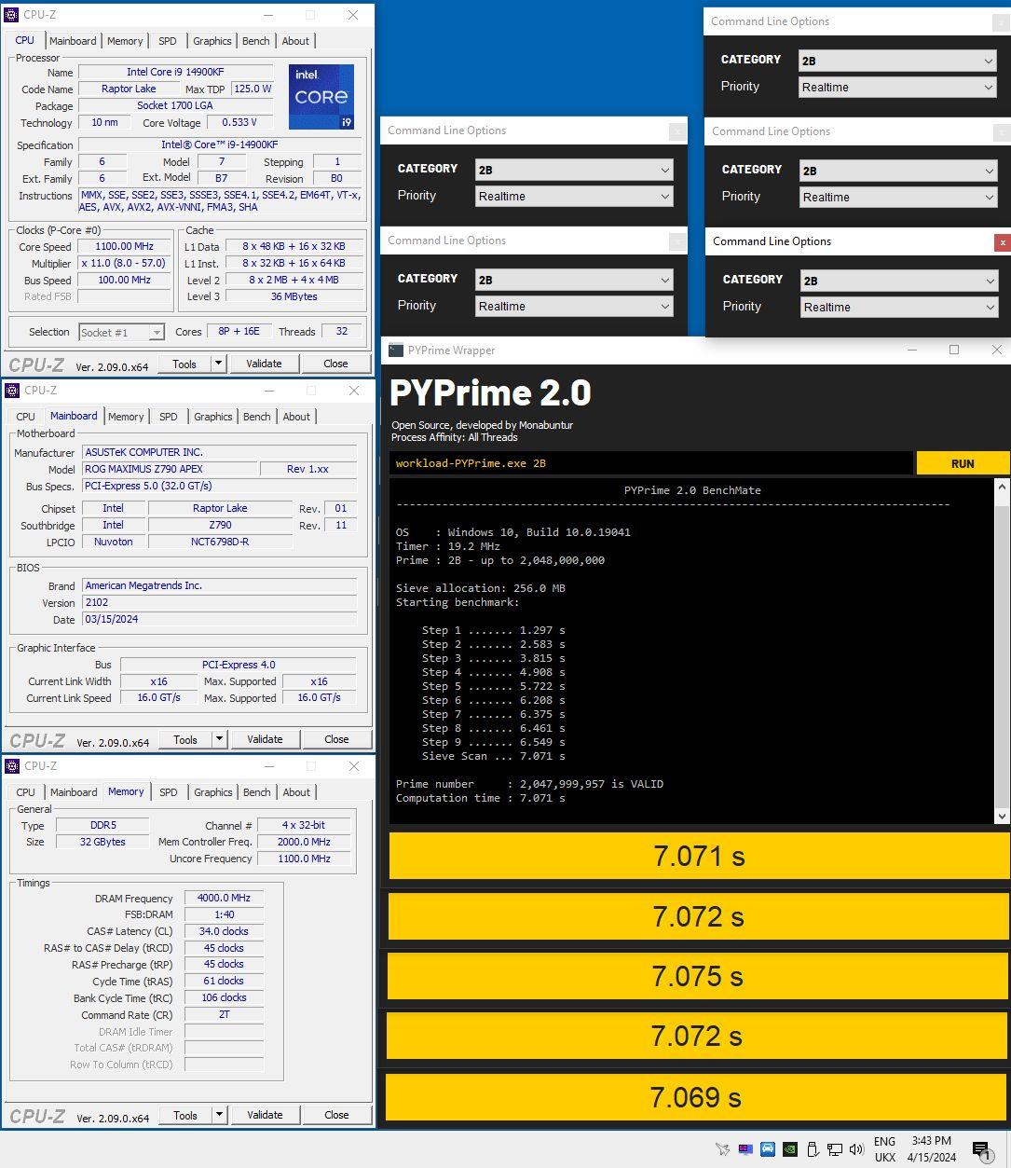Image resolution: width=1011 pixels, height=1168 pixels.
Task: Open the Tools dropdown arrow in the Memory CPU-Z window
Action: 220,1115
